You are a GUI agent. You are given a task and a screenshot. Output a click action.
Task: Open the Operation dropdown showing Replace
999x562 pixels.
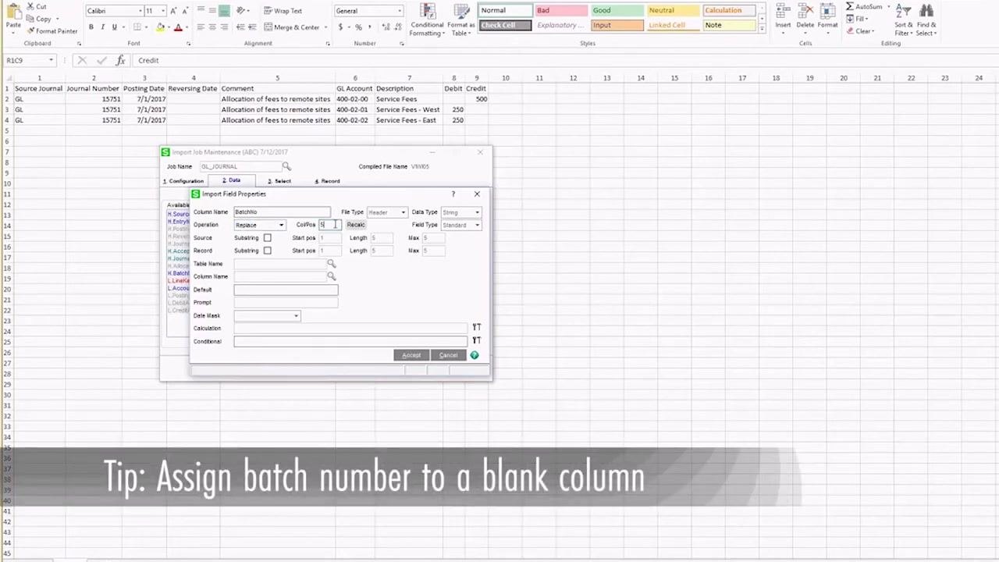click(260, 225)
